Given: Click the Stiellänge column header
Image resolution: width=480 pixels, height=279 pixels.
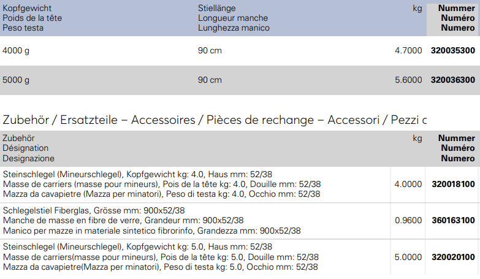Looking at the screenshot, I should 234,18.
